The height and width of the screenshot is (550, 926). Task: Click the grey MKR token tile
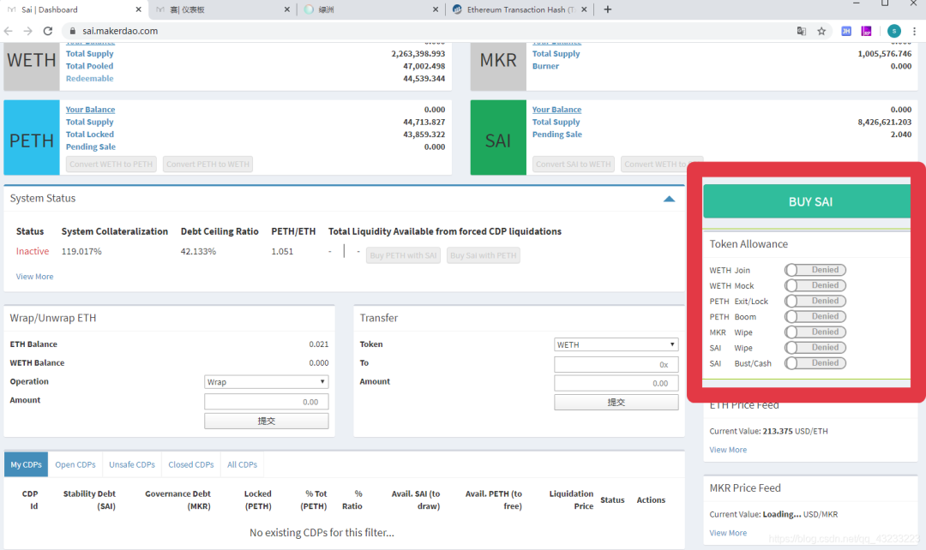pos(498,65)
